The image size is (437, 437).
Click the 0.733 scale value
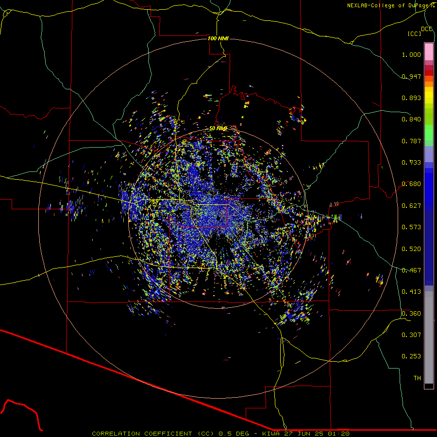411,163
